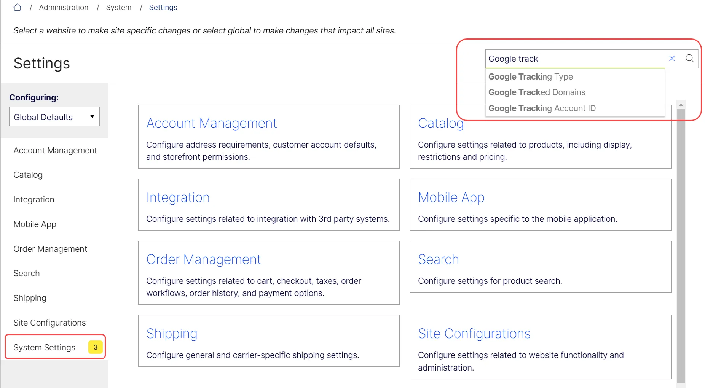This screenshot has height=388, width=705.
Task: Open the Catalog card heading
Action: (441, 123)
